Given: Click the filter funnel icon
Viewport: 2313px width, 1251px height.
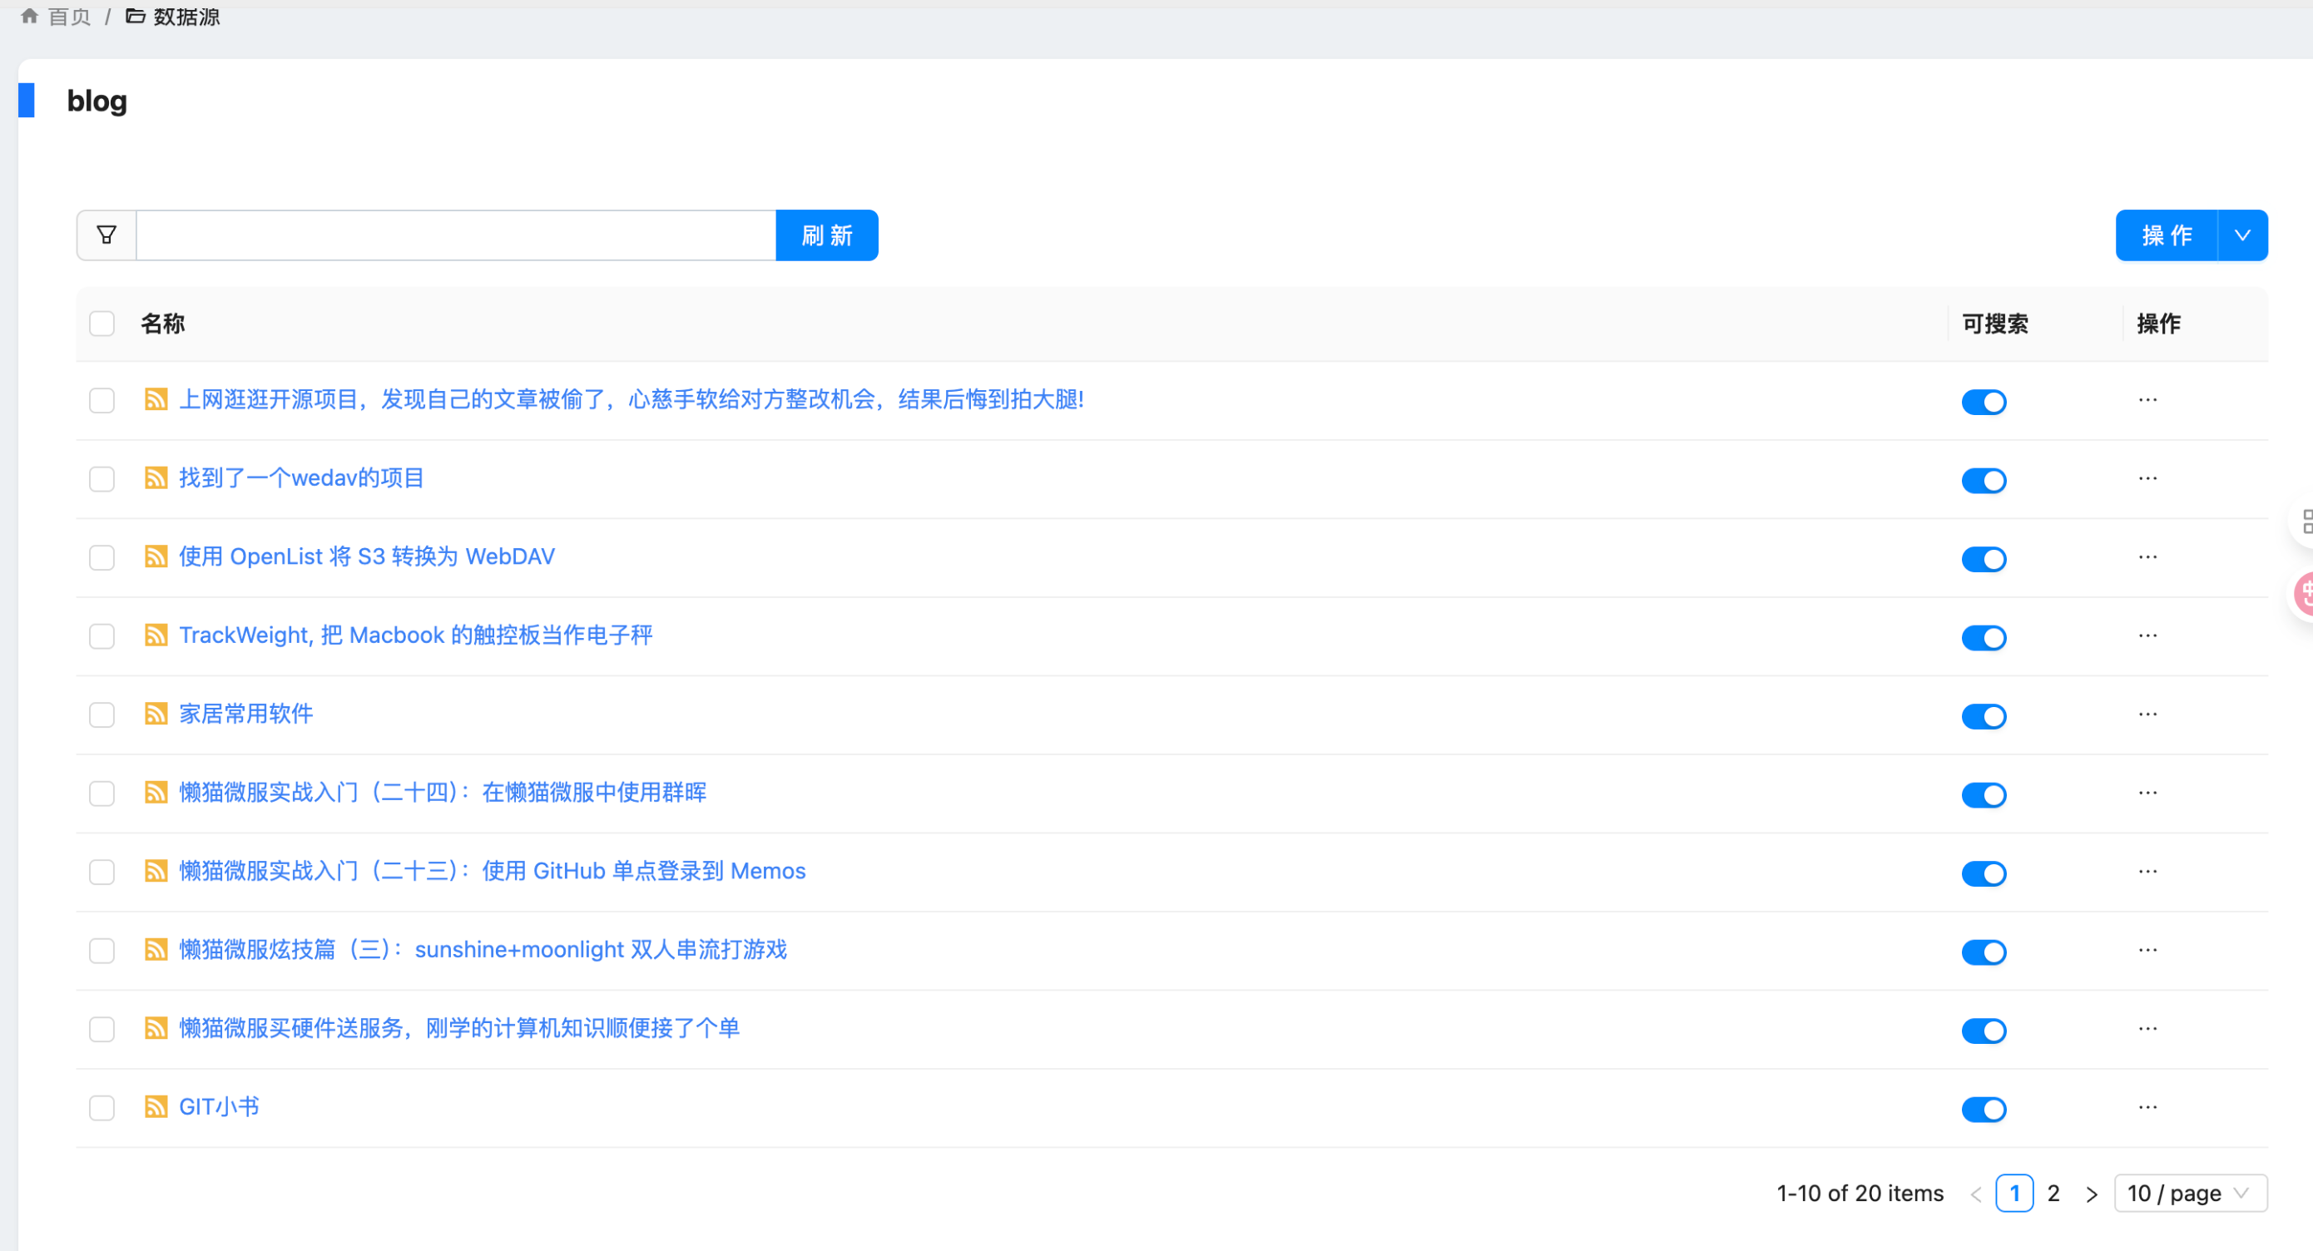Looking at the screenshot, I should [106, 235].
